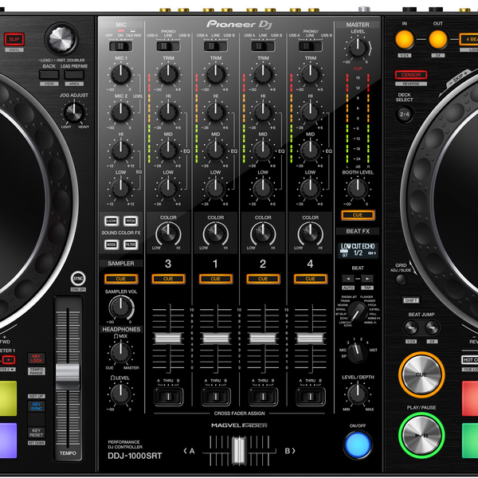Push the orange loop OUT button
This screenshot has width=478, height=478.
438,39
